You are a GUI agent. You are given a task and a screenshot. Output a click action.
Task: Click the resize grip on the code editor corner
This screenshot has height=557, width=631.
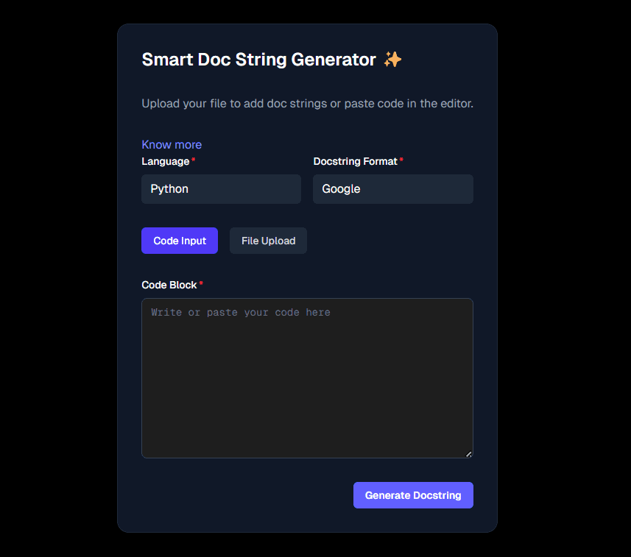(469, 454)
